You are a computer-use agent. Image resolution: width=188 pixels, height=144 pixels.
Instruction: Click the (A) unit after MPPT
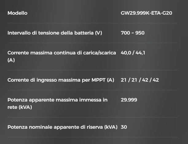point(110,80)
